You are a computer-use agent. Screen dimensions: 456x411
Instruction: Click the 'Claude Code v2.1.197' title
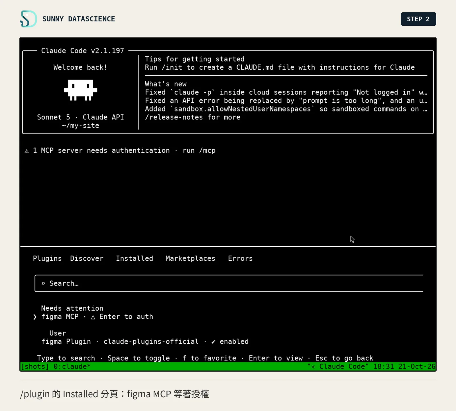point(83,51)
